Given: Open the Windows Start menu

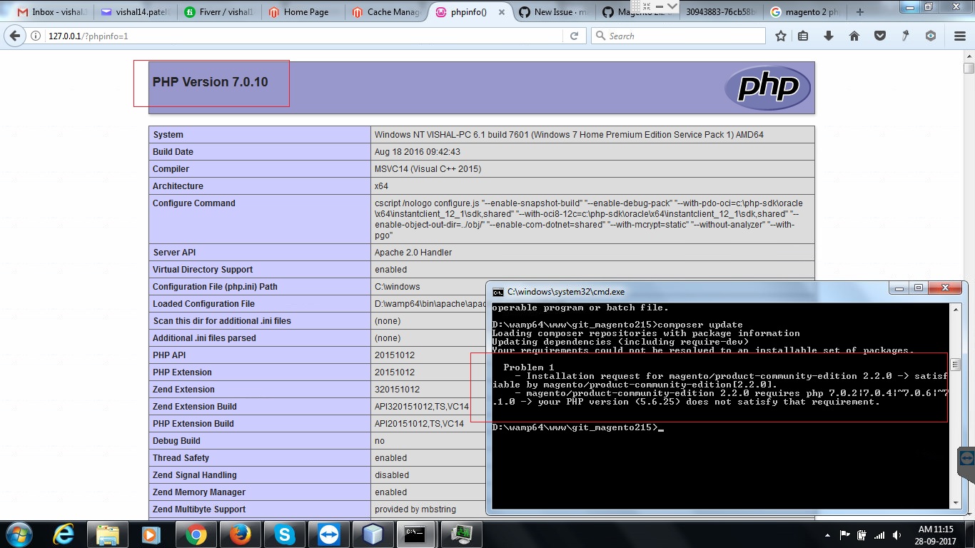Looking at the screenshot, I should pos(18,534).
